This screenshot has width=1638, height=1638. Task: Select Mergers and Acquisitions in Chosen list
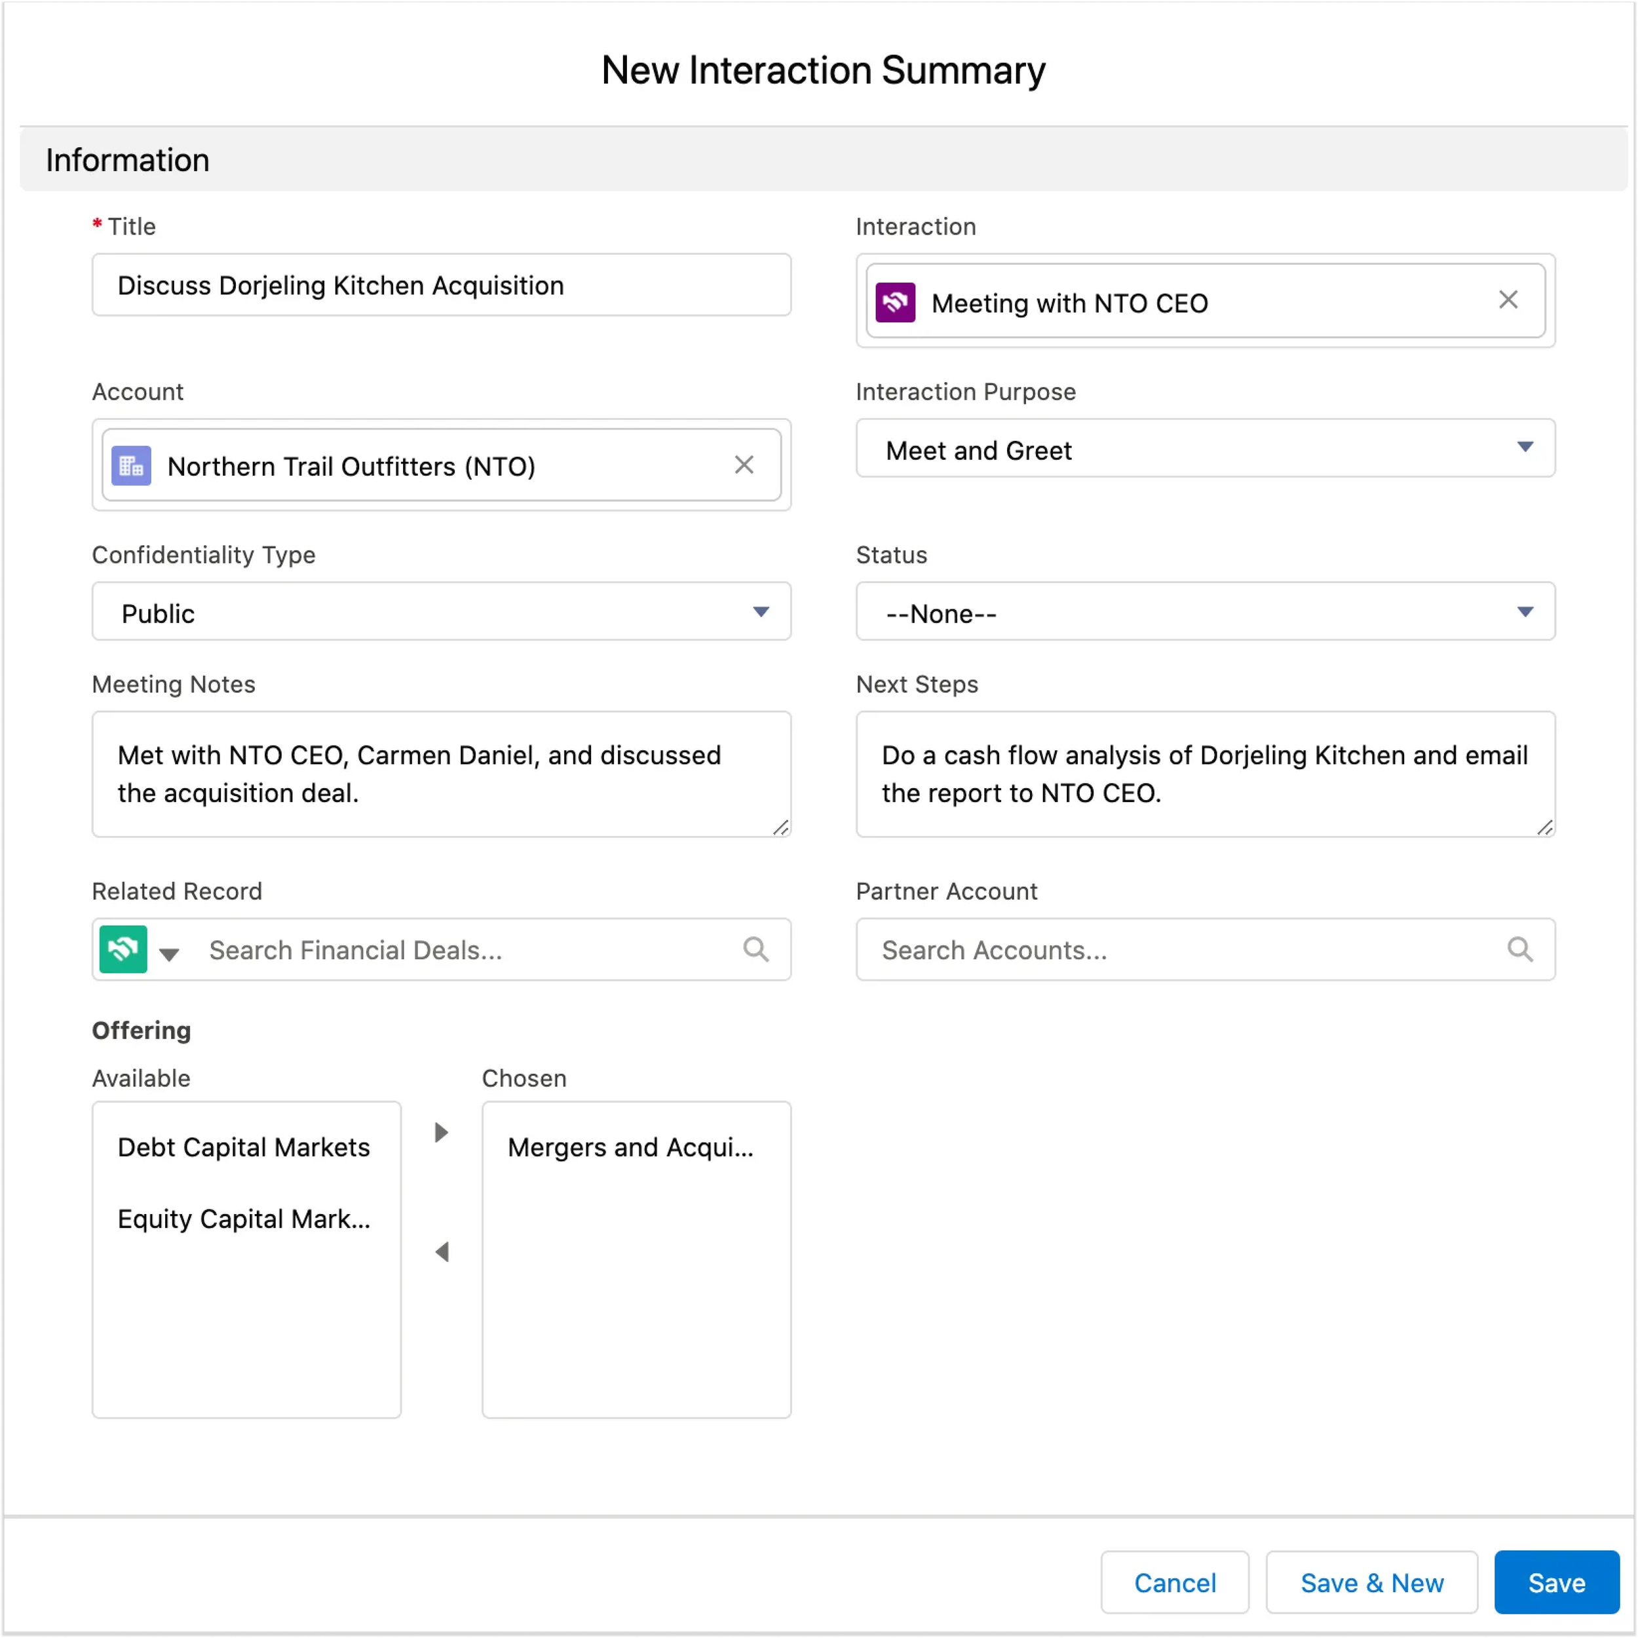pyautogui.click(x=630, y=1147)
